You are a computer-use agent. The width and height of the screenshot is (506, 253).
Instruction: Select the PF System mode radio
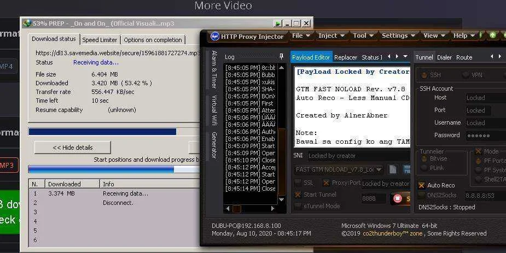point(478,170)
